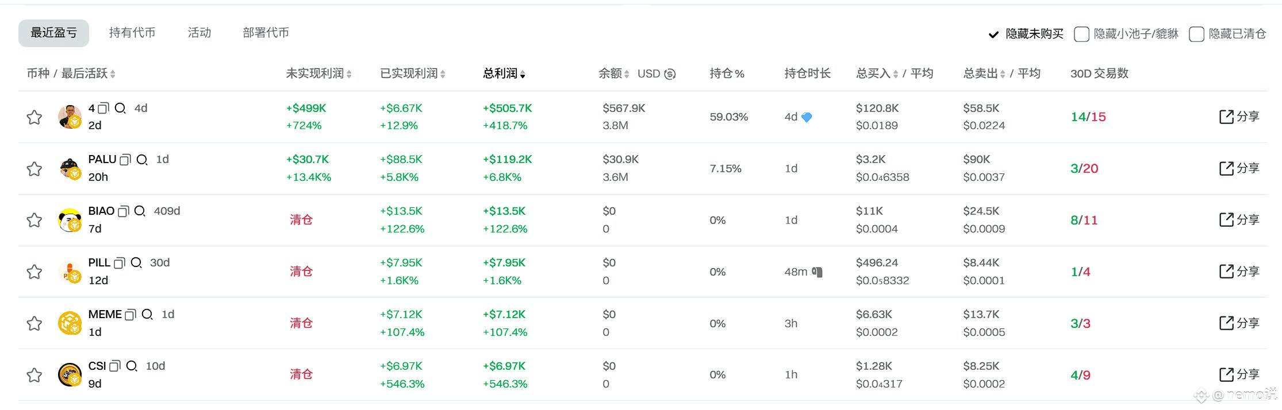Switch to the 持有代币 tab
Screen dimensions: 1282x410
click(132, 33)
